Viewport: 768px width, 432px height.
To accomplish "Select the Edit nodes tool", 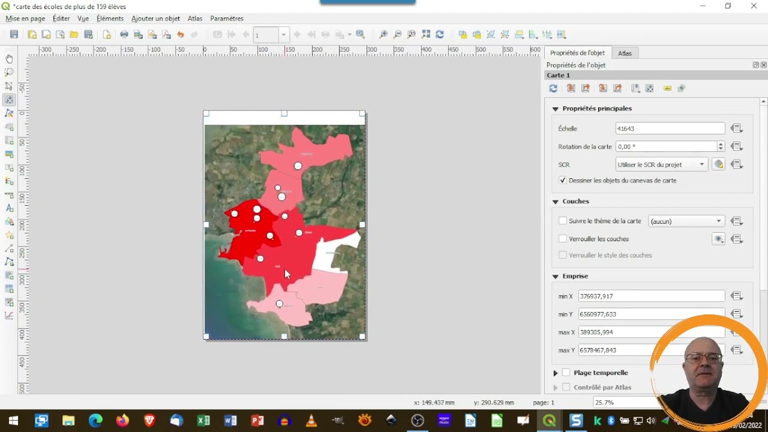I will [x=9, y=113].
